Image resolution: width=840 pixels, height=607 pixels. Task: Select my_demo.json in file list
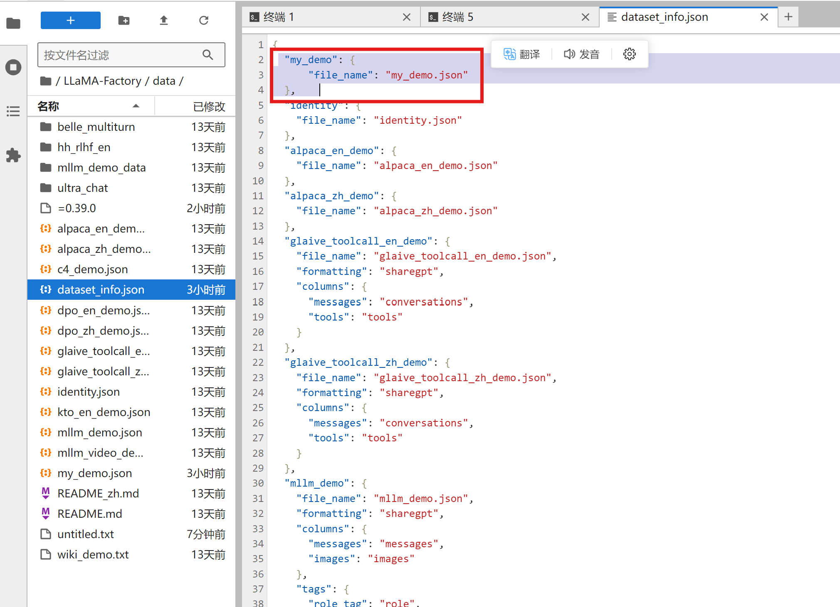(131, 473)
